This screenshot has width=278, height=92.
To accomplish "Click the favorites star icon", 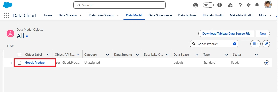I will pos(206,5).
